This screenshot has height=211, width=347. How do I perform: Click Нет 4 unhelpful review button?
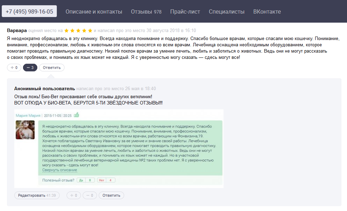coord(106,180)
